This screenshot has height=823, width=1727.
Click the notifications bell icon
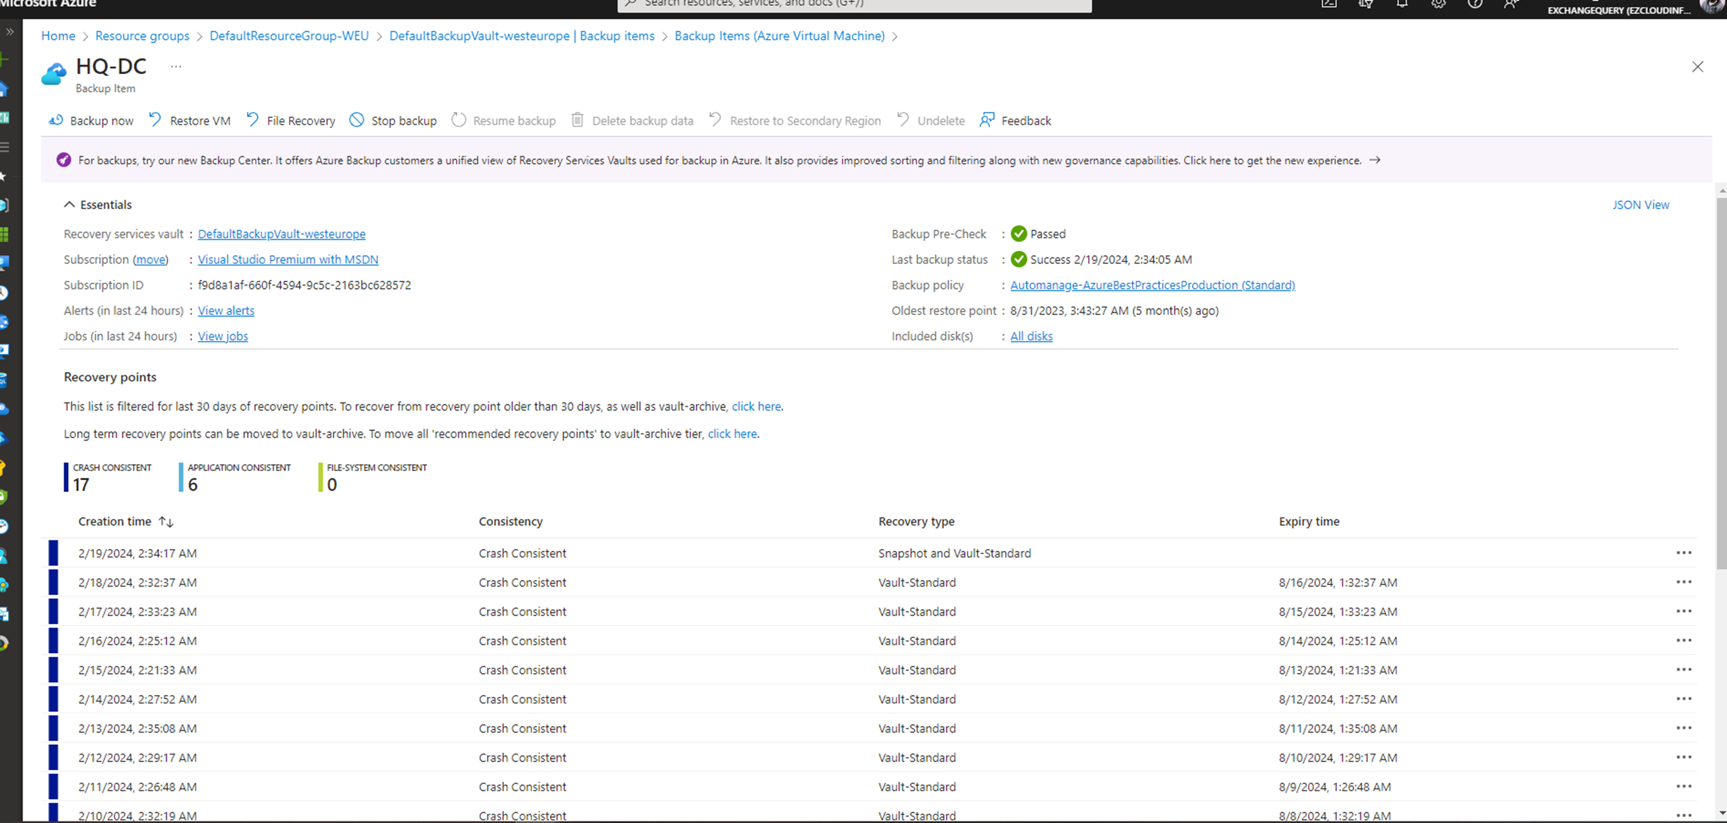pos(1402,4)
